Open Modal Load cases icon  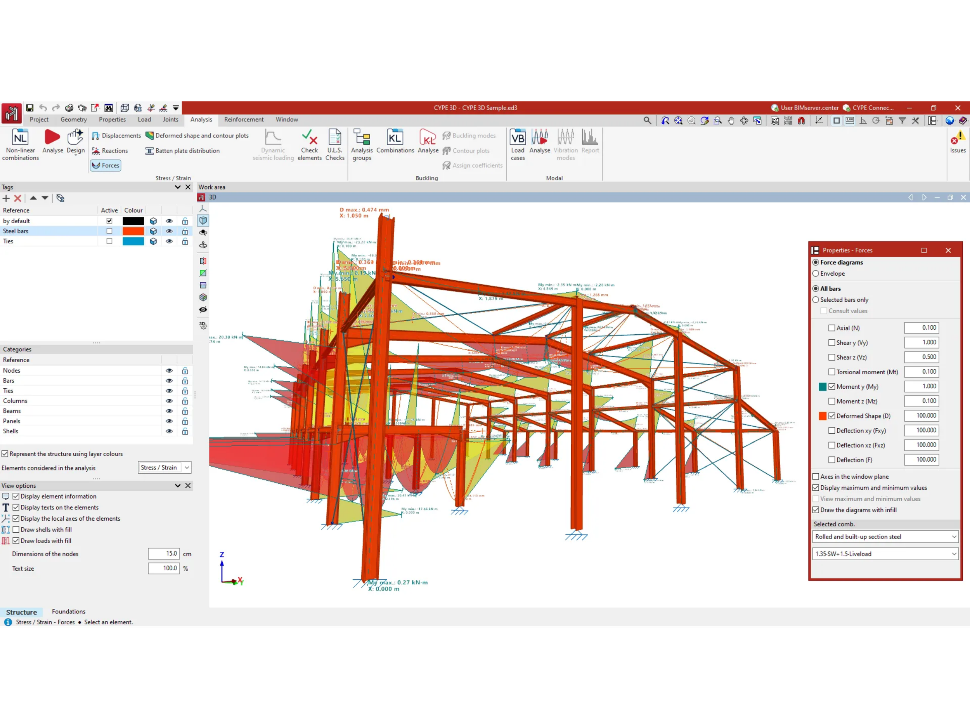[518, 138]
